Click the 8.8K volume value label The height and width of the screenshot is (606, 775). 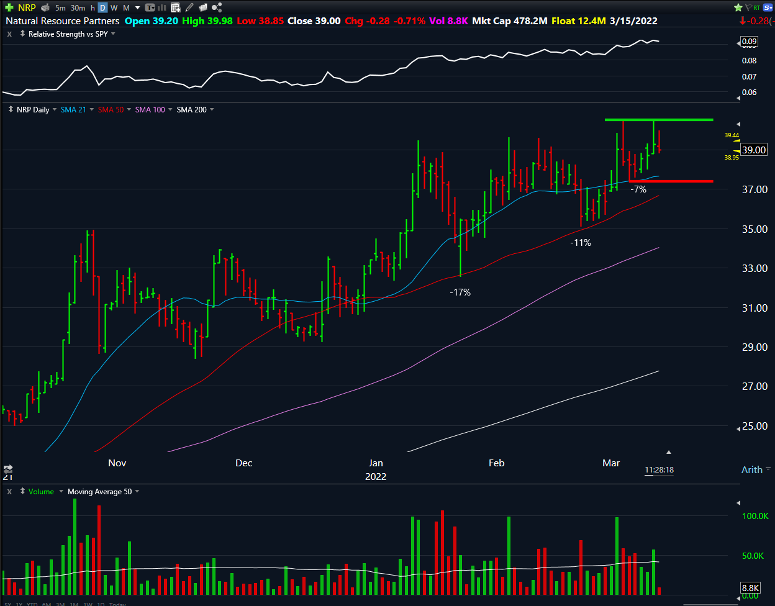click(751, 587)
